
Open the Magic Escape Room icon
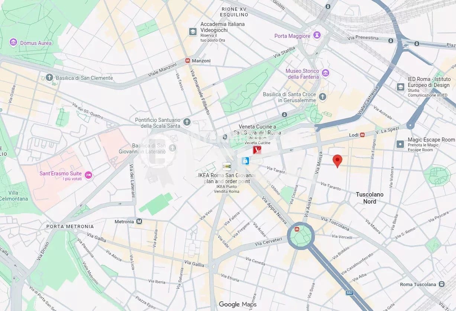(400, 144)
